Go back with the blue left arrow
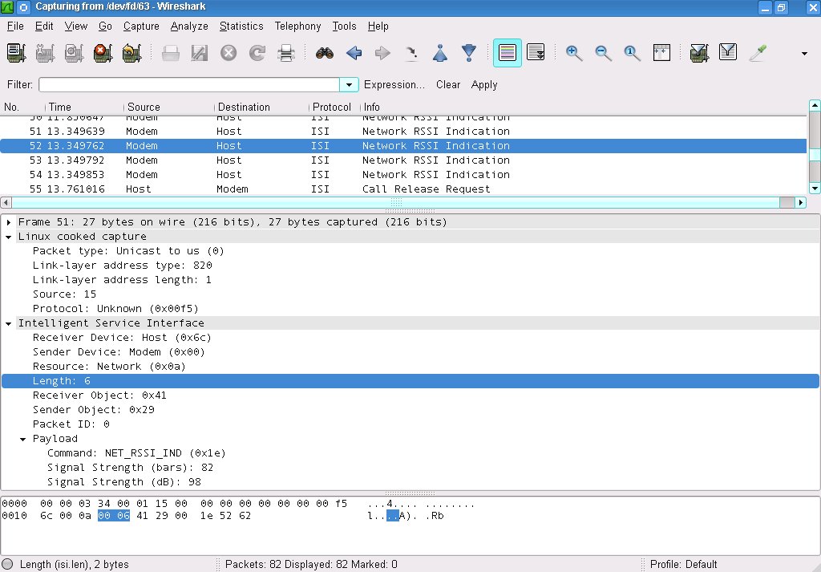The height and width of the screenshot is (572, 821). coord(354,53)
